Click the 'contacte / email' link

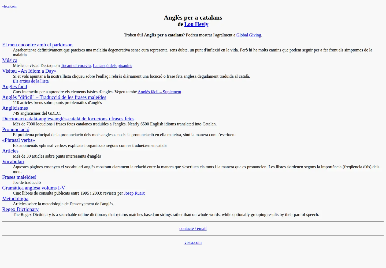pos(193,229)
